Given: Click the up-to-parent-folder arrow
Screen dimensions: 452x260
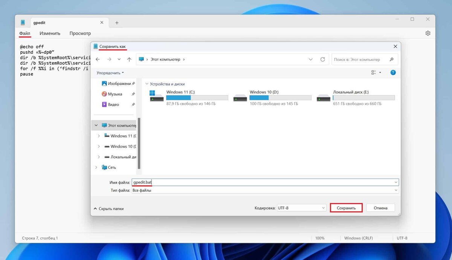Looking at the screenshot, I should pyautogui.click(x=129, y=59).
